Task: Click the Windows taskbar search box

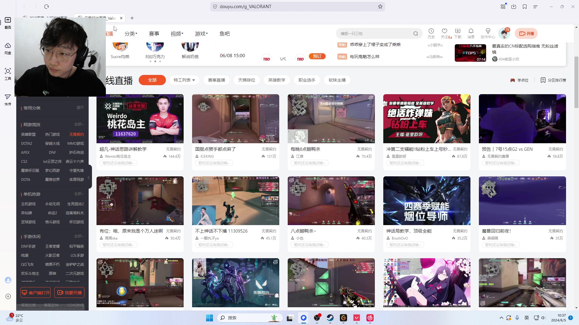Action: (x=250, y=318)
